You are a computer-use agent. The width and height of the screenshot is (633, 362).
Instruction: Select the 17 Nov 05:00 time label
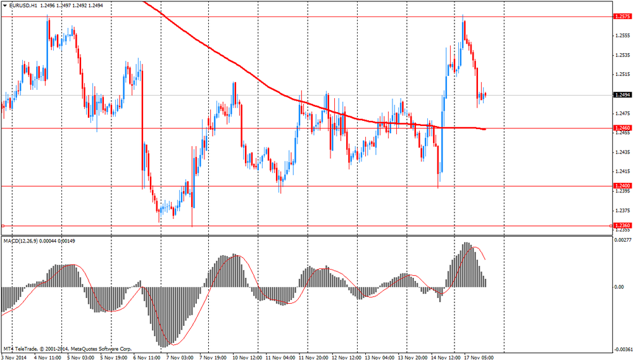(479, 358)
